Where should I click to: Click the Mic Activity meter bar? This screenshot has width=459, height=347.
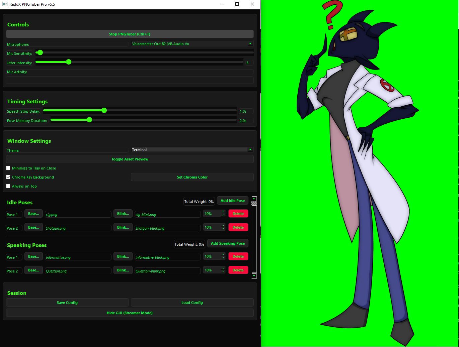pos(130,80)
